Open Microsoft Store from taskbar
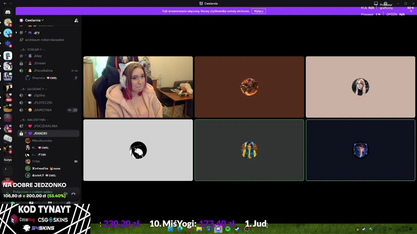 [208, 229]
